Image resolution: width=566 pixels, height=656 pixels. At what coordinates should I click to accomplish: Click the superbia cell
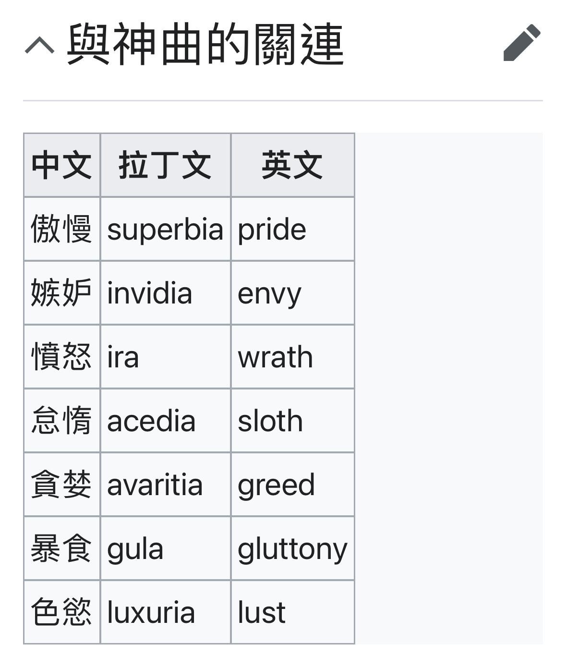pyautogui.click(x=166, y=229)
